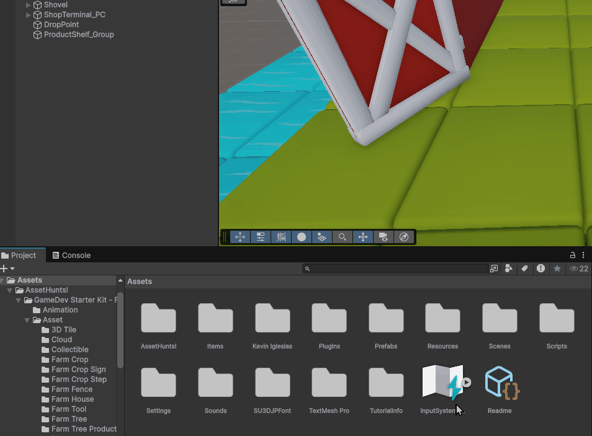The image size is (592, 436).
Task: Click the compass orientation overlay icon
Action: (x=404, y=237)
